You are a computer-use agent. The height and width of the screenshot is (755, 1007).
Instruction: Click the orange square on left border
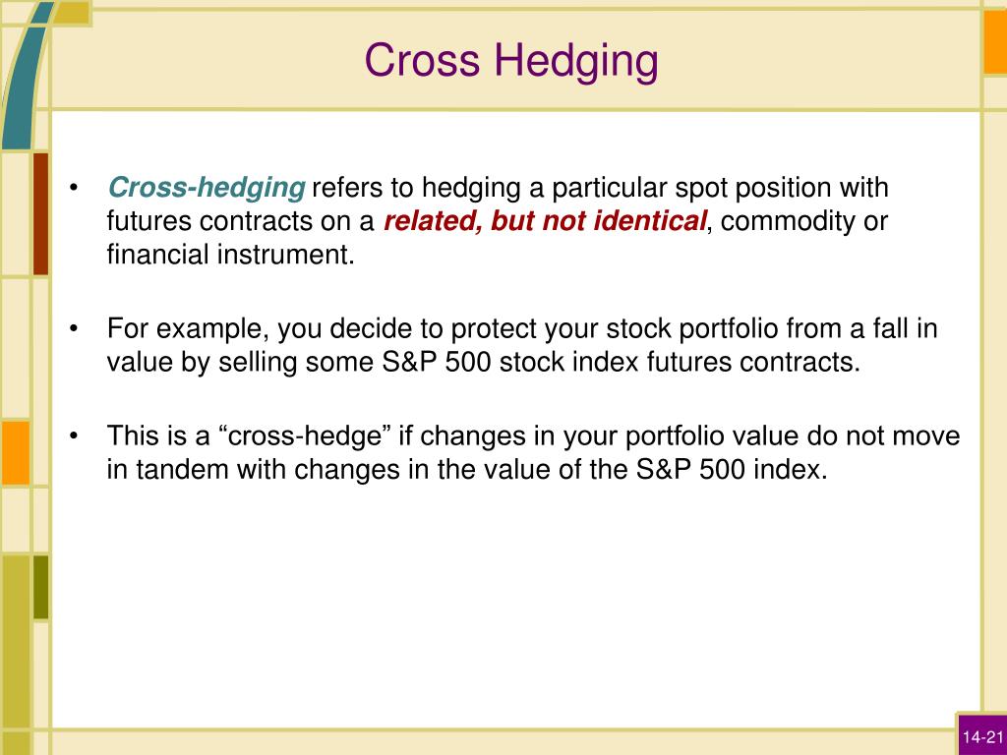16,452
